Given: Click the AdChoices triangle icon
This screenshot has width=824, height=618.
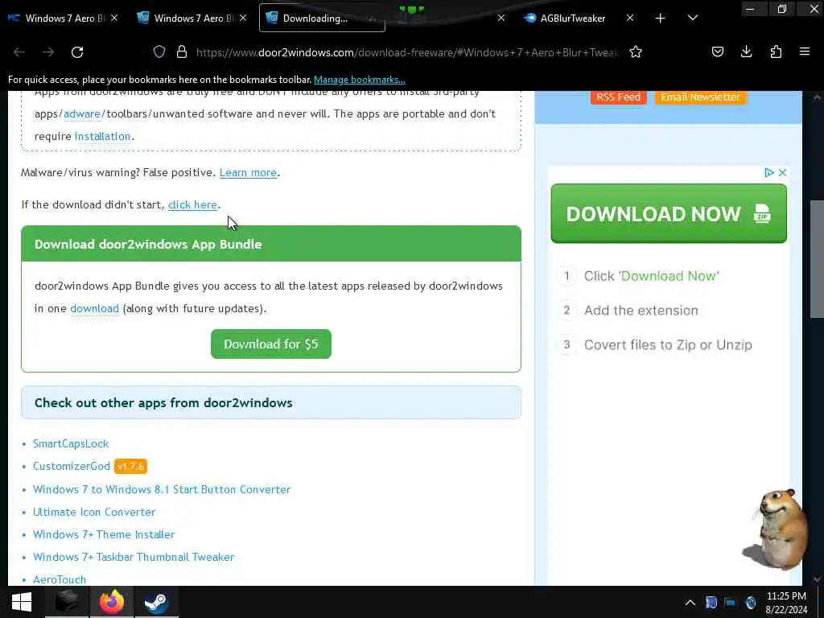Looking at the screenshot, I should [768, 172].
